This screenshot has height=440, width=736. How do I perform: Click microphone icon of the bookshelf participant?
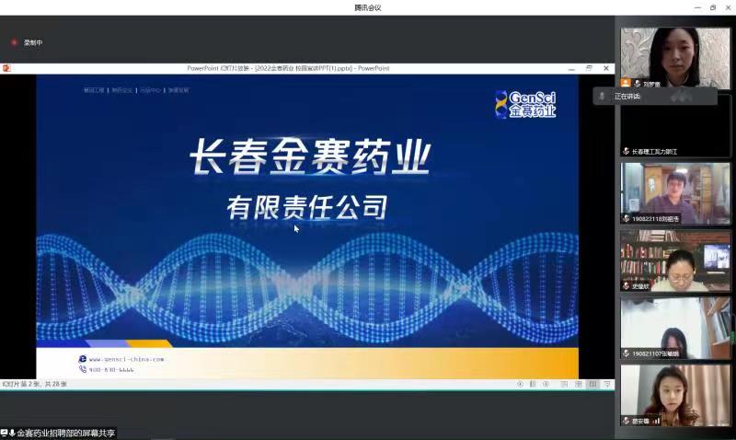pos(626,286)
